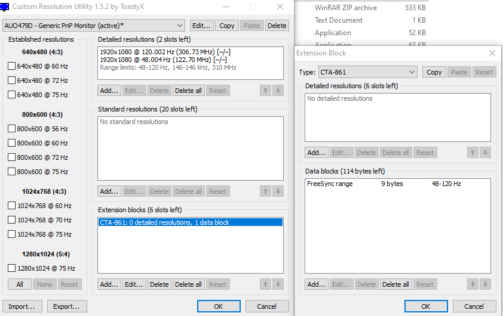503x316 pixels.
Task: Click move-down arrow in Detailed resolutions section
Action: click(277, 91)
